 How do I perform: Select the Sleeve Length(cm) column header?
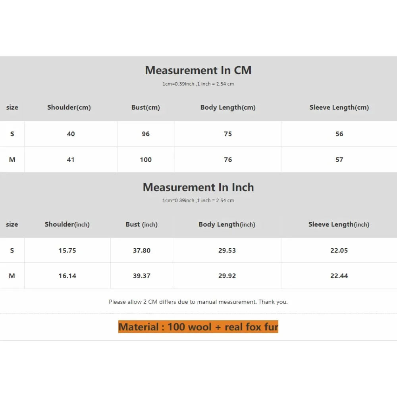339,107
